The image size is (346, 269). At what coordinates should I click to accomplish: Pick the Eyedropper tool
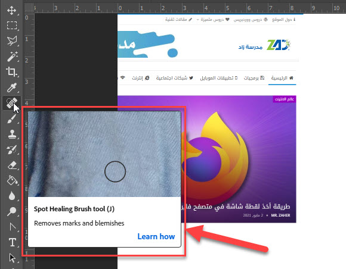[11, 87]
